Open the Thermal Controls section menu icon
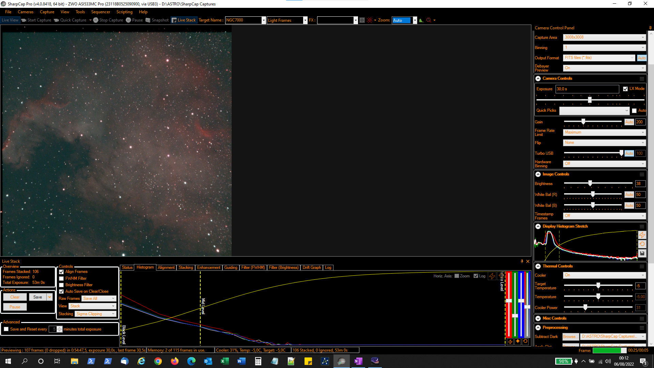This screenshot has height=368, width=654. click(642, 266)
